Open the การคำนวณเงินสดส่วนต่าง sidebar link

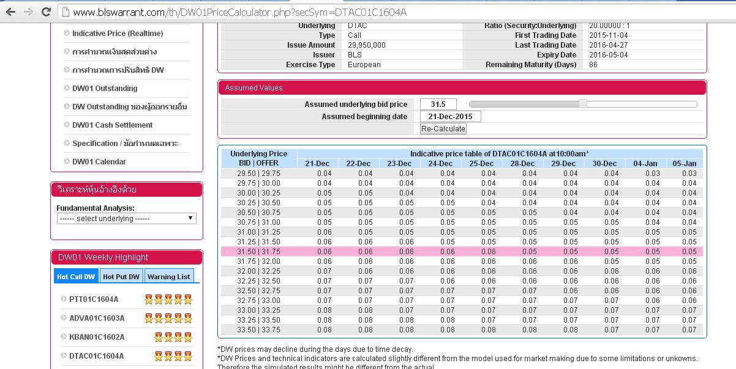pos(115,51)
